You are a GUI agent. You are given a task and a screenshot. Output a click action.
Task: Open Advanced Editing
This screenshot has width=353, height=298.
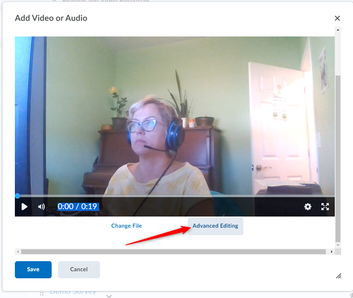pyautogui.click(x=215, y=226)
